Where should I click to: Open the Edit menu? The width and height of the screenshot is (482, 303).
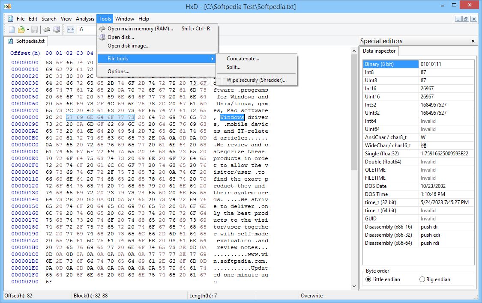(33, 19)
